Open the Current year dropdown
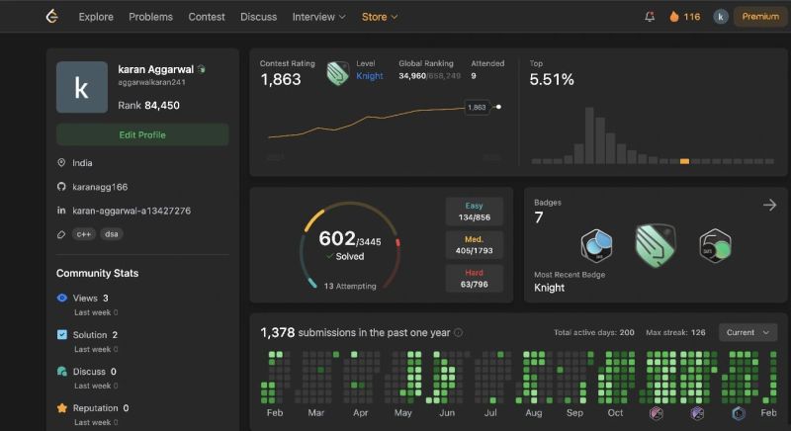Screen dimensions: 791x431 (747, 332)
